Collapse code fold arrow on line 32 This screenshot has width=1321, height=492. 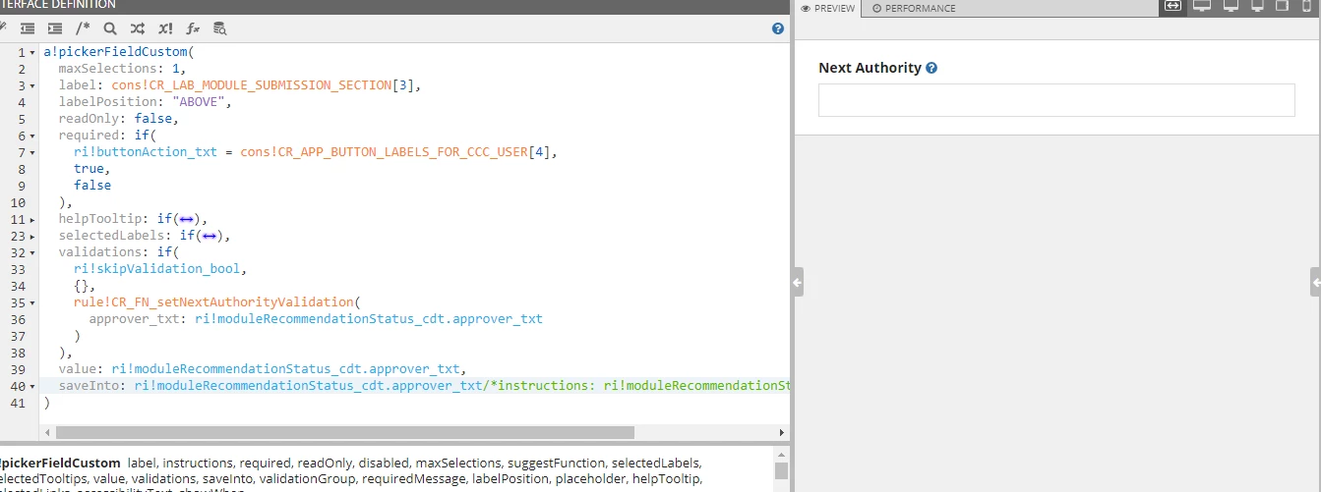coord(32,252)
